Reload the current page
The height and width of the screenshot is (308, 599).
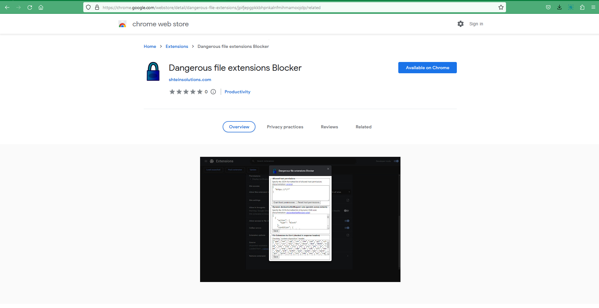30,8
